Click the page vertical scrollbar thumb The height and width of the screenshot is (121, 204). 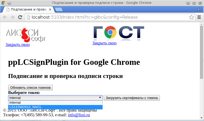tap(201, 52)
